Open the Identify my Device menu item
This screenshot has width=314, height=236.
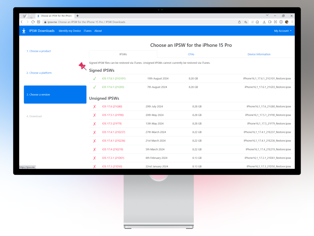[70, 31]
